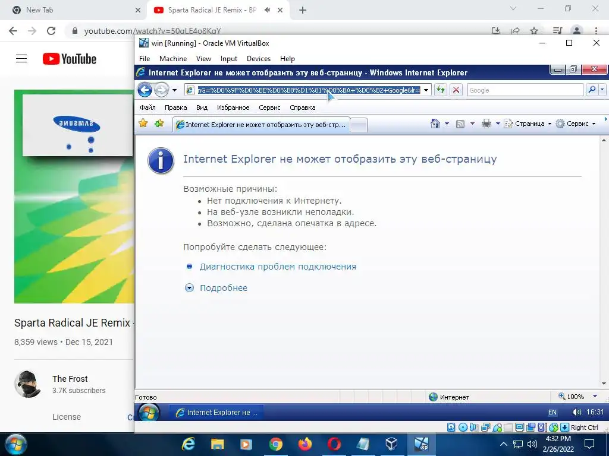Click the network adapter icon in VirtualBox status bar
The height and width of the screenshot is (456, 609).
[485, 427]
